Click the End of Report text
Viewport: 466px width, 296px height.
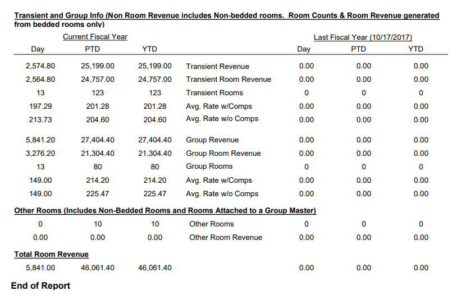click(40, 286)
